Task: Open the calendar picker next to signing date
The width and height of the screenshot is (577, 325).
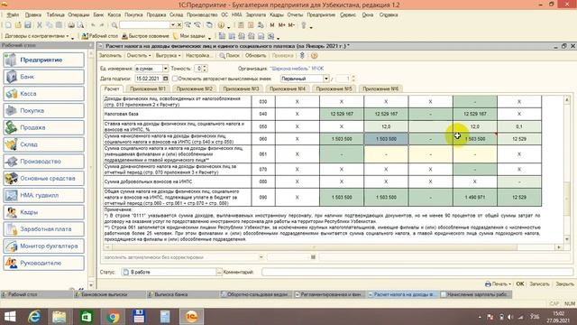Action: pos(166,79)
